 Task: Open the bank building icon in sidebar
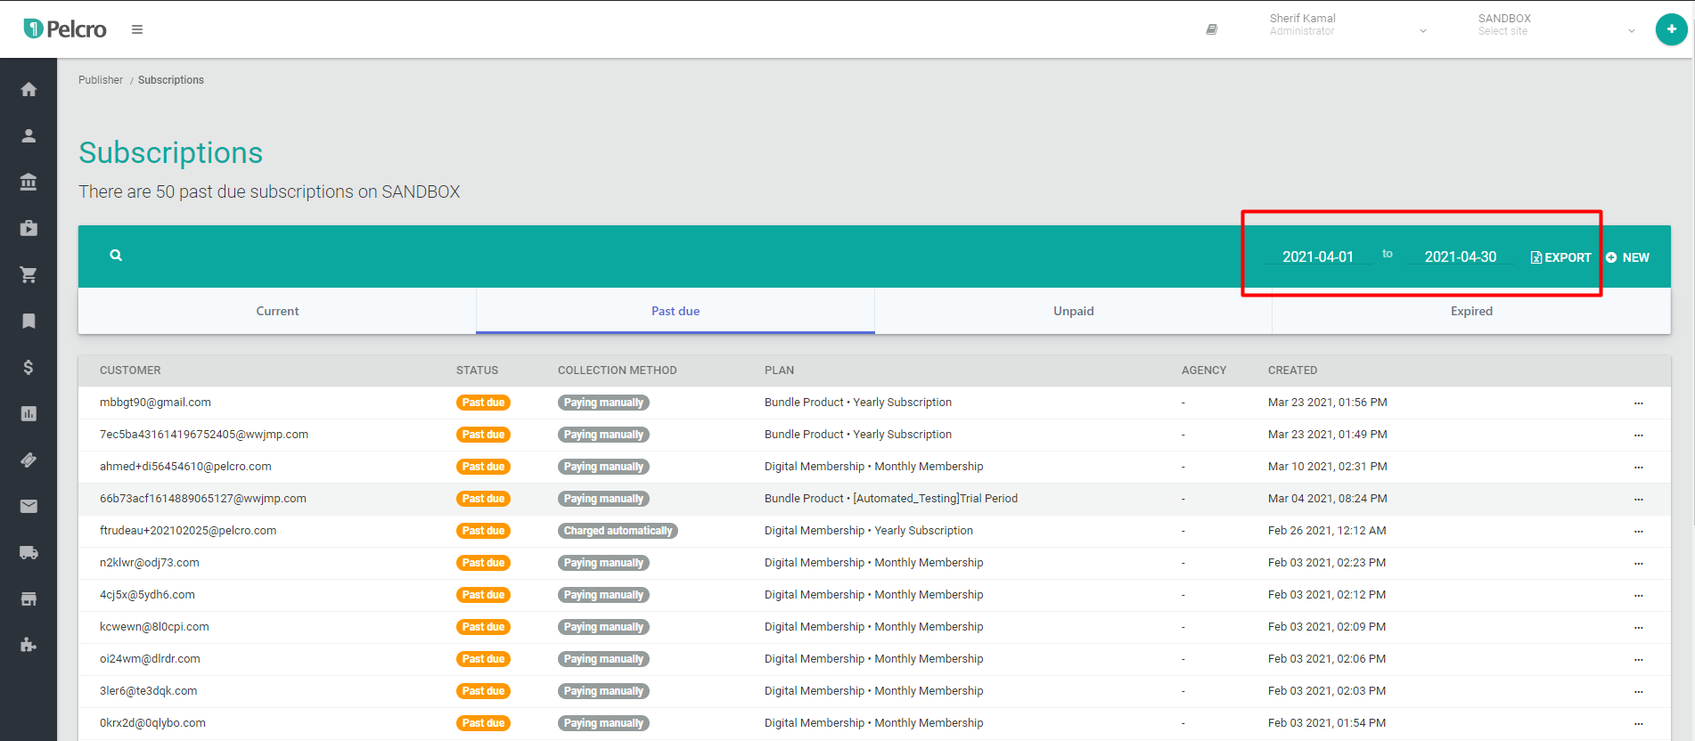coord(29,182)
